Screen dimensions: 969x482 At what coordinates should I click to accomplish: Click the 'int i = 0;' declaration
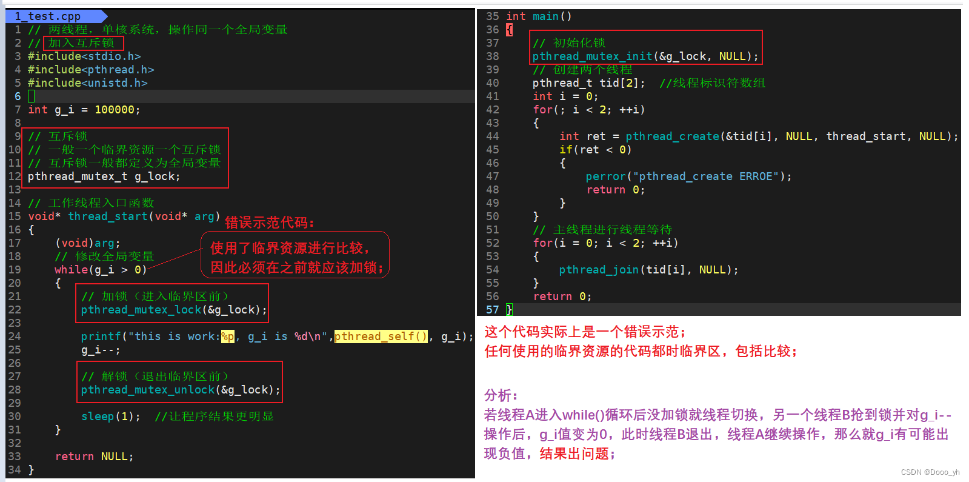point(565,96)
